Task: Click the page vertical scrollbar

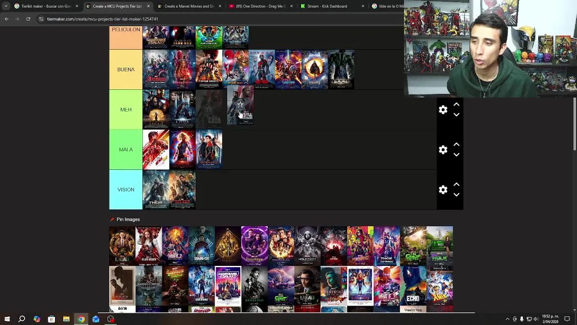Action: point(575,124)
